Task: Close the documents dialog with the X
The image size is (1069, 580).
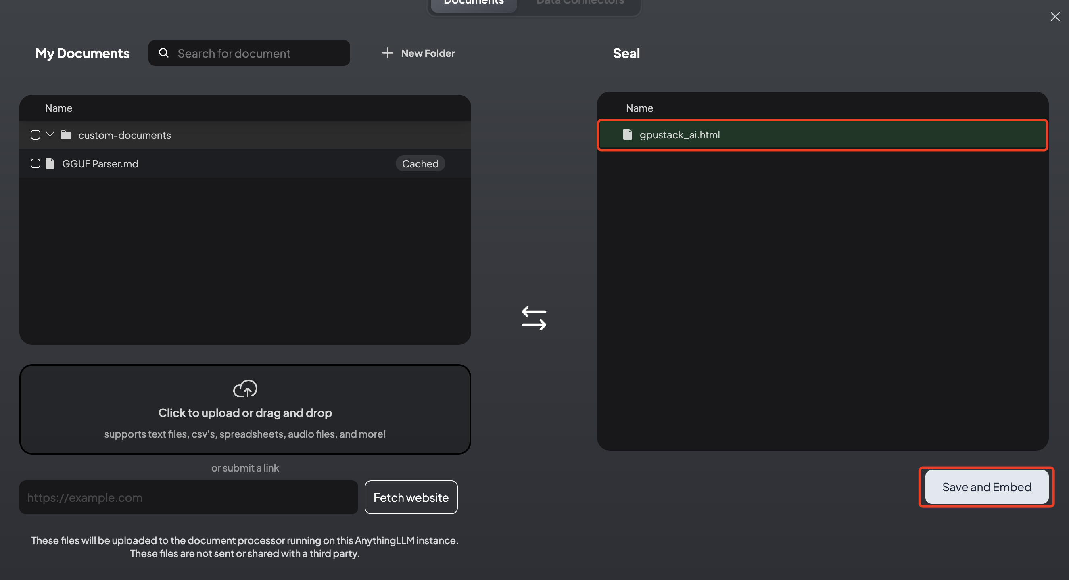Action: 1055,17
